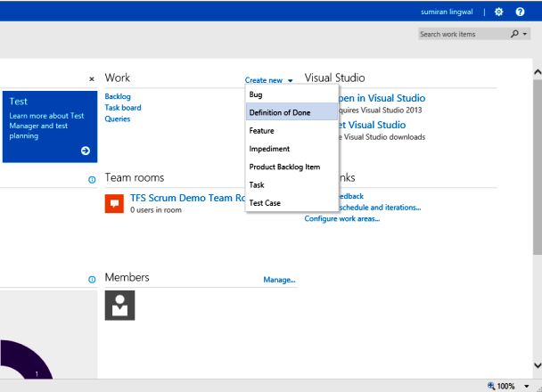
Task: Choose Test Case menu entry
Action: pyautogui.click(x=292, y=203)
